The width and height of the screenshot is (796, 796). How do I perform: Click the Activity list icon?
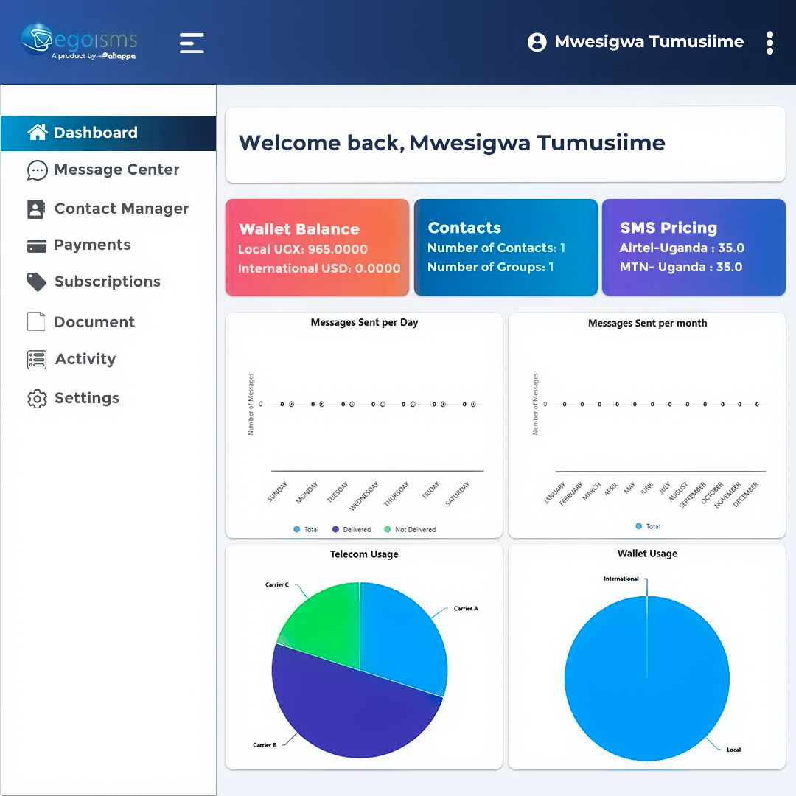pos(37,360)
